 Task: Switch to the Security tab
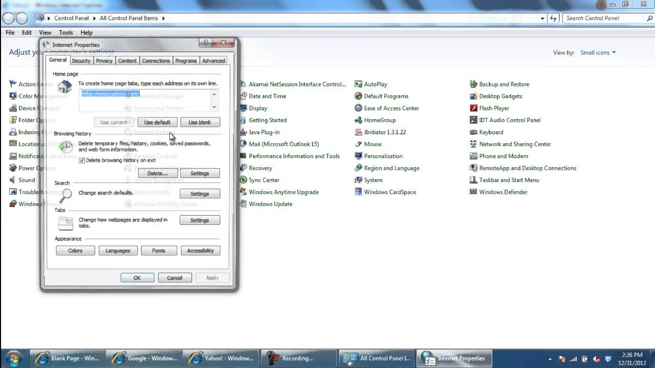pos(81,61)
